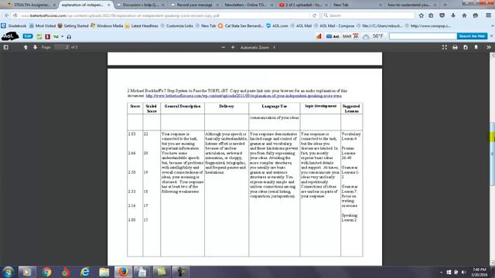Go to Firefox home page

464,15
